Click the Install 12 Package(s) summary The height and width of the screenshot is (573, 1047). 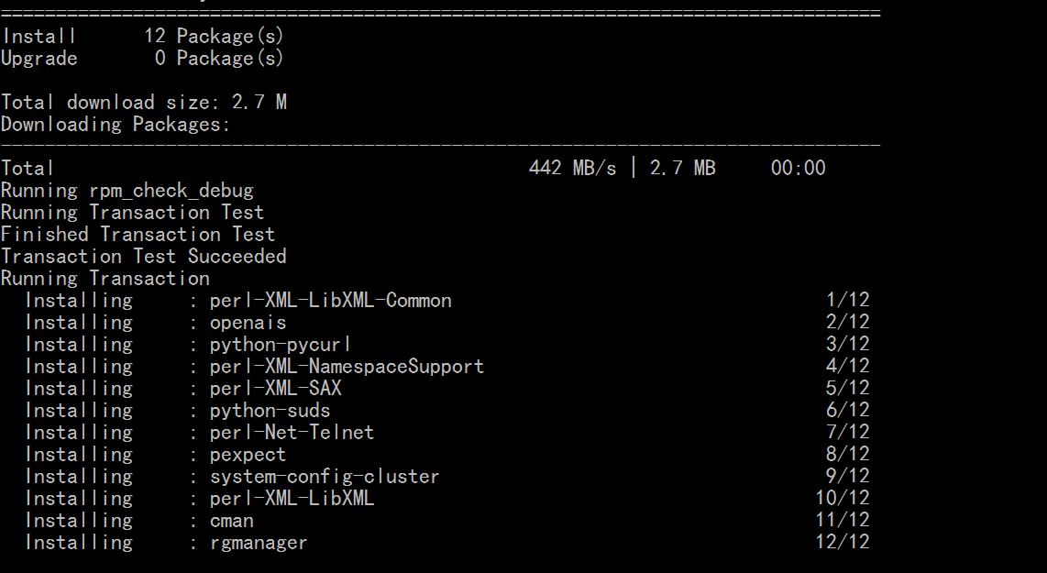143,36
